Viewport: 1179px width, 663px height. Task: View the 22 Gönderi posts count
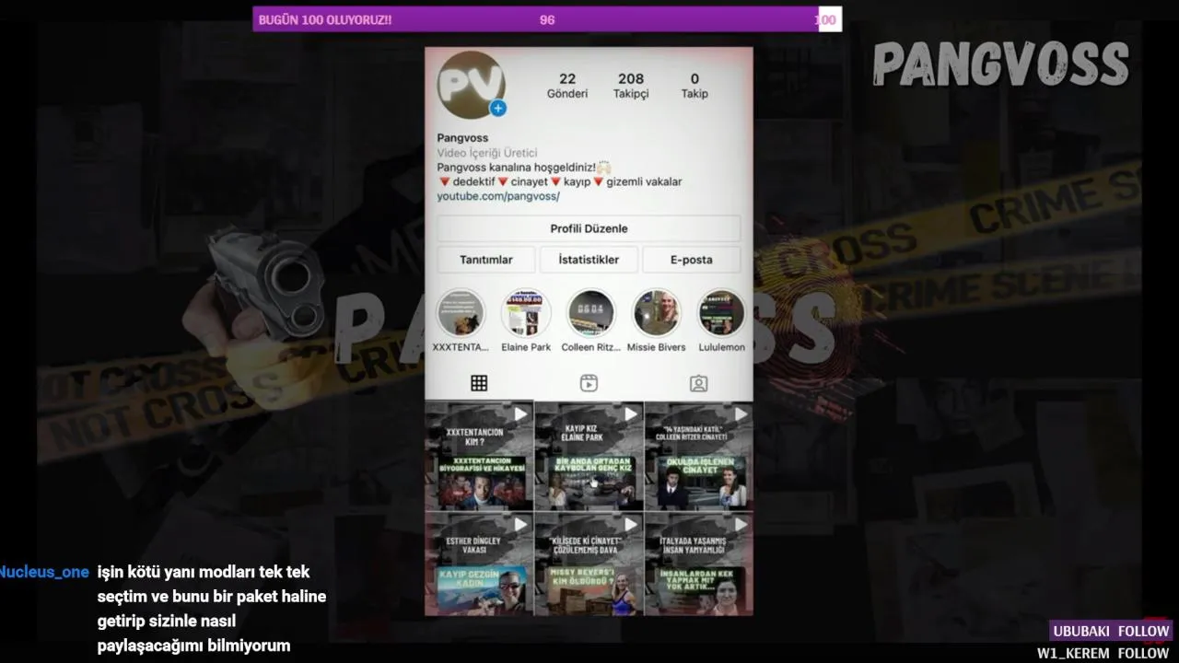pyautogui.click(x=567, y=86)
